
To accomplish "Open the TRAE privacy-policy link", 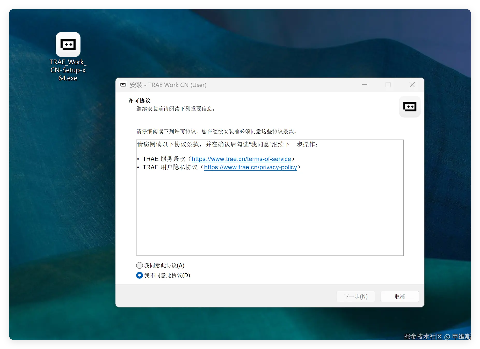I will coord(250,167).
